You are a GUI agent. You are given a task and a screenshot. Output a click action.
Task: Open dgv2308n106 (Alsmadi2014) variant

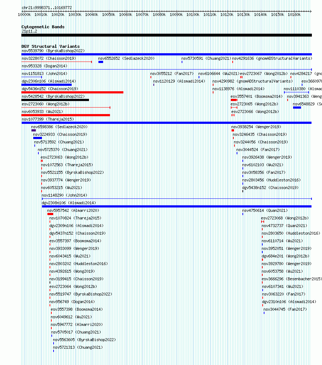tap(69, 203)
